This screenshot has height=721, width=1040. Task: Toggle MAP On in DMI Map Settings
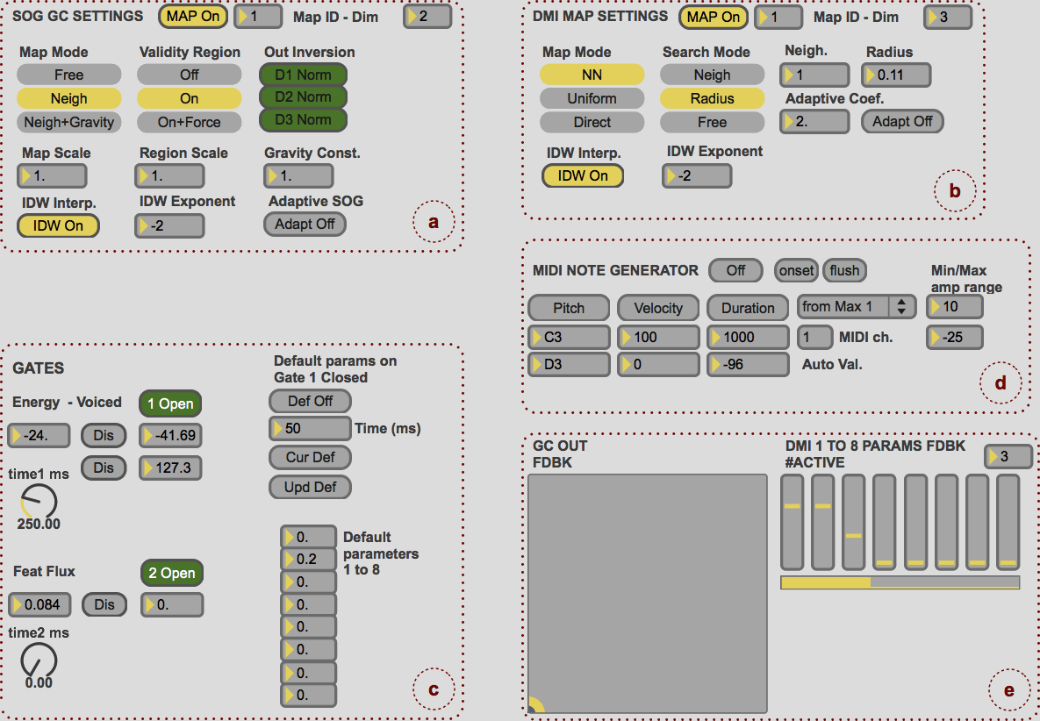(713, 18)
